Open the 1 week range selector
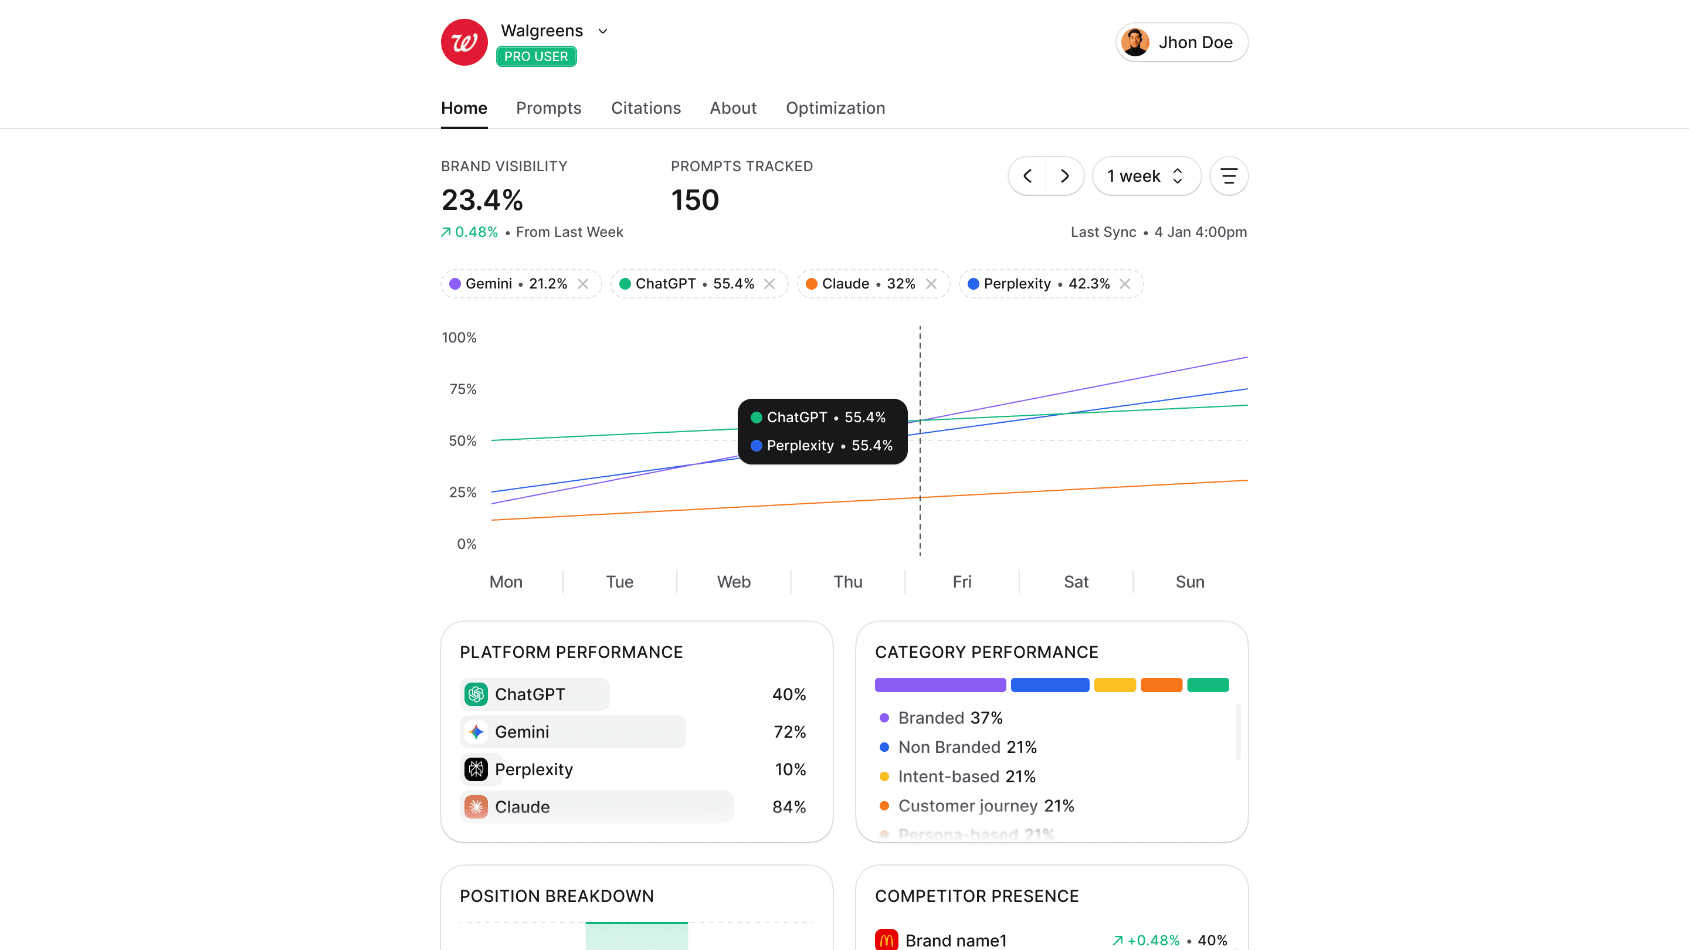 (x=1145, y=176)
